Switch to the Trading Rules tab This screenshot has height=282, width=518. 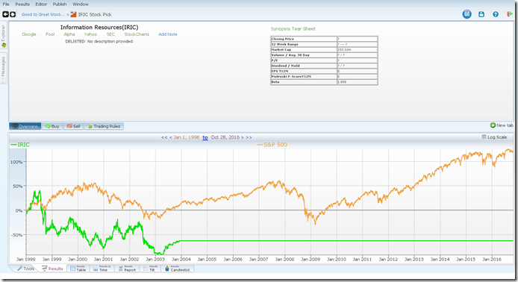coord(104,126)
